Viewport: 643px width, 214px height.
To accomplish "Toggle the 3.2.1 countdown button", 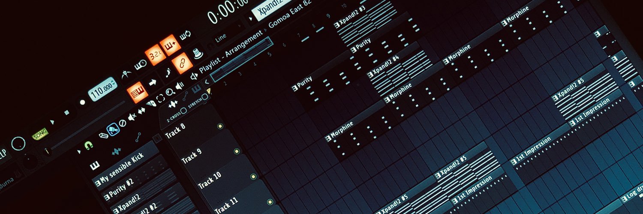I will [x=155, y=55].
